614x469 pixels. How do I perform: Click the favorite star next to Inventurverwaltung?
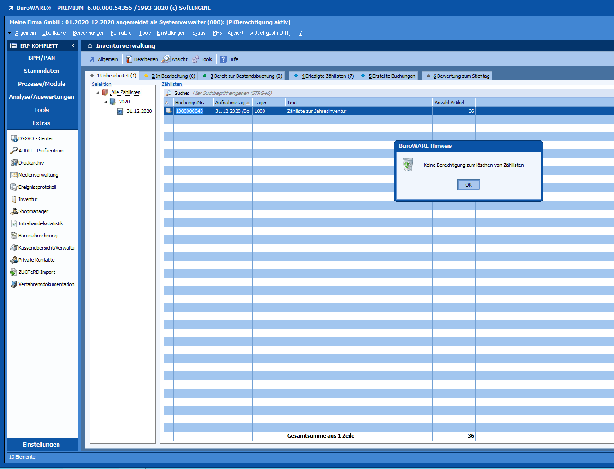(90, 46)
